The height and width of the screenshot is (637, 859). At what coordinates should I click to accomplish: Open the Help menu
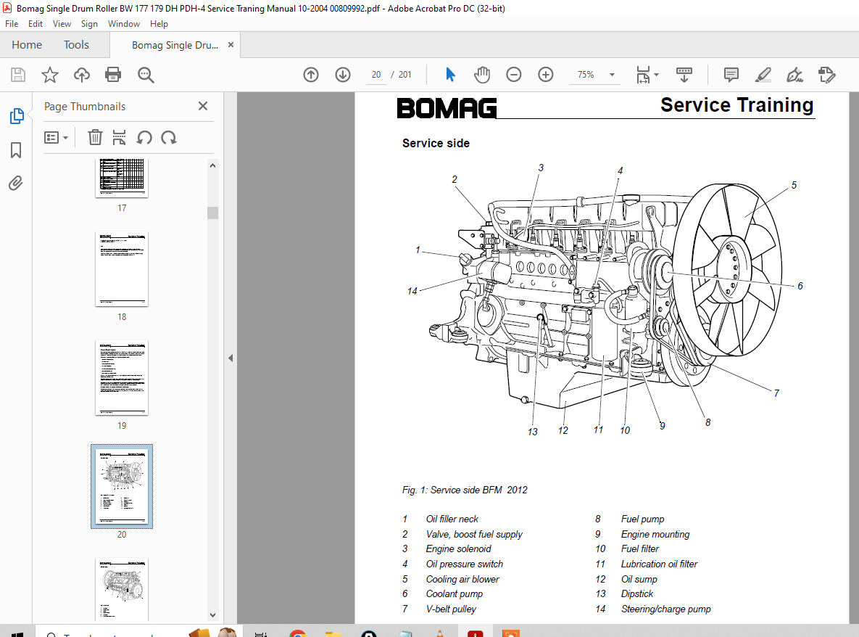[x=159, y=23]
